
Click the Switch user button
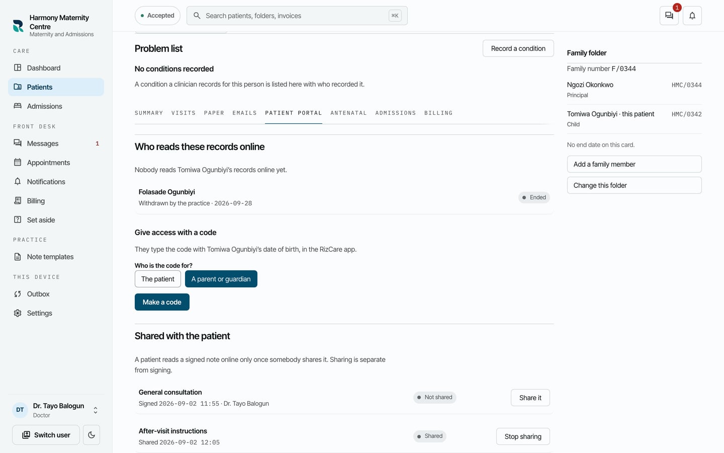(x=46, y=435)
